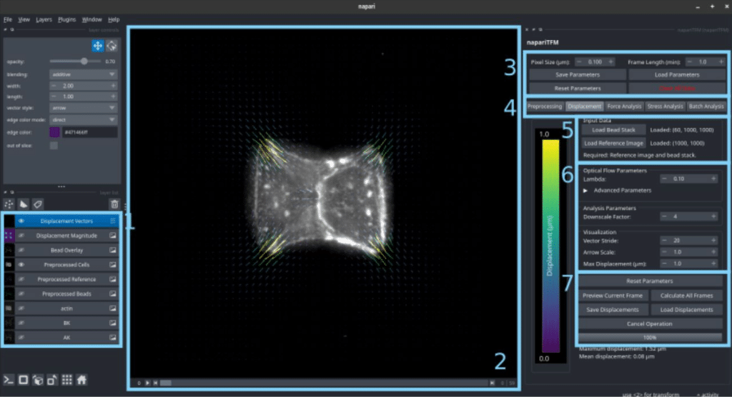Click the Calculate All Frames button
732x397 pixels.
click(686, 296)
